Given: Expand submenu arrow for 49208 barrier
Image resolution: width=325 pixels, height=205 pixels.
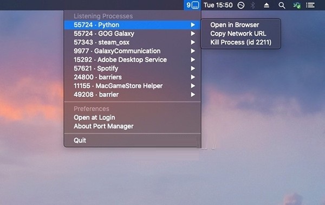Looking at the screenshot, I should coord(193,94).
